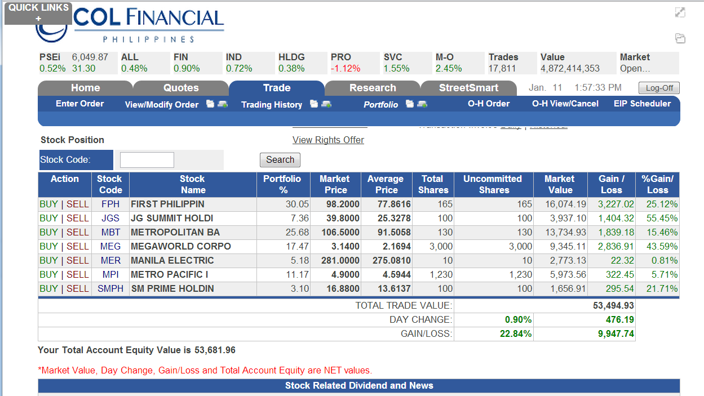This screenshot has height=396, width=704.
Task: Select the Trade tab
Action: tap(277, 88)
